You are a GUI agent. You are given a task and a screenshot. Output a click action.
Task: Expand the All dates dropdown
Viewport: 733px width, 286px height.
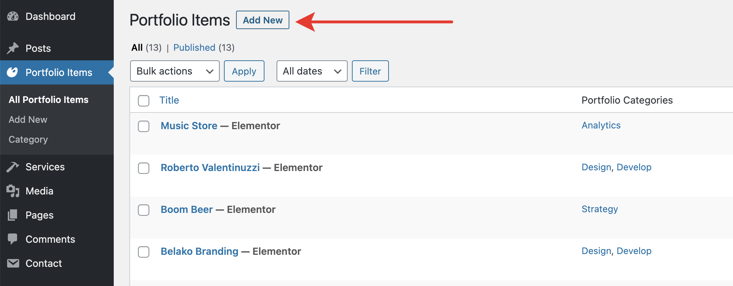point(312,71)
